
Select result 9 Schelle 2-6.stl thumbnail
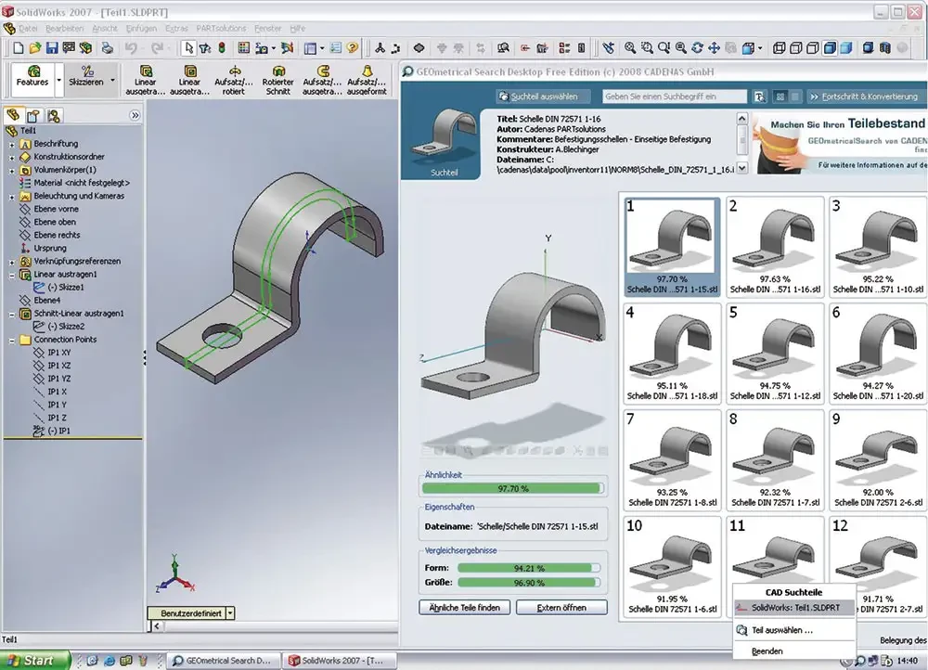[x=878, y=460]
